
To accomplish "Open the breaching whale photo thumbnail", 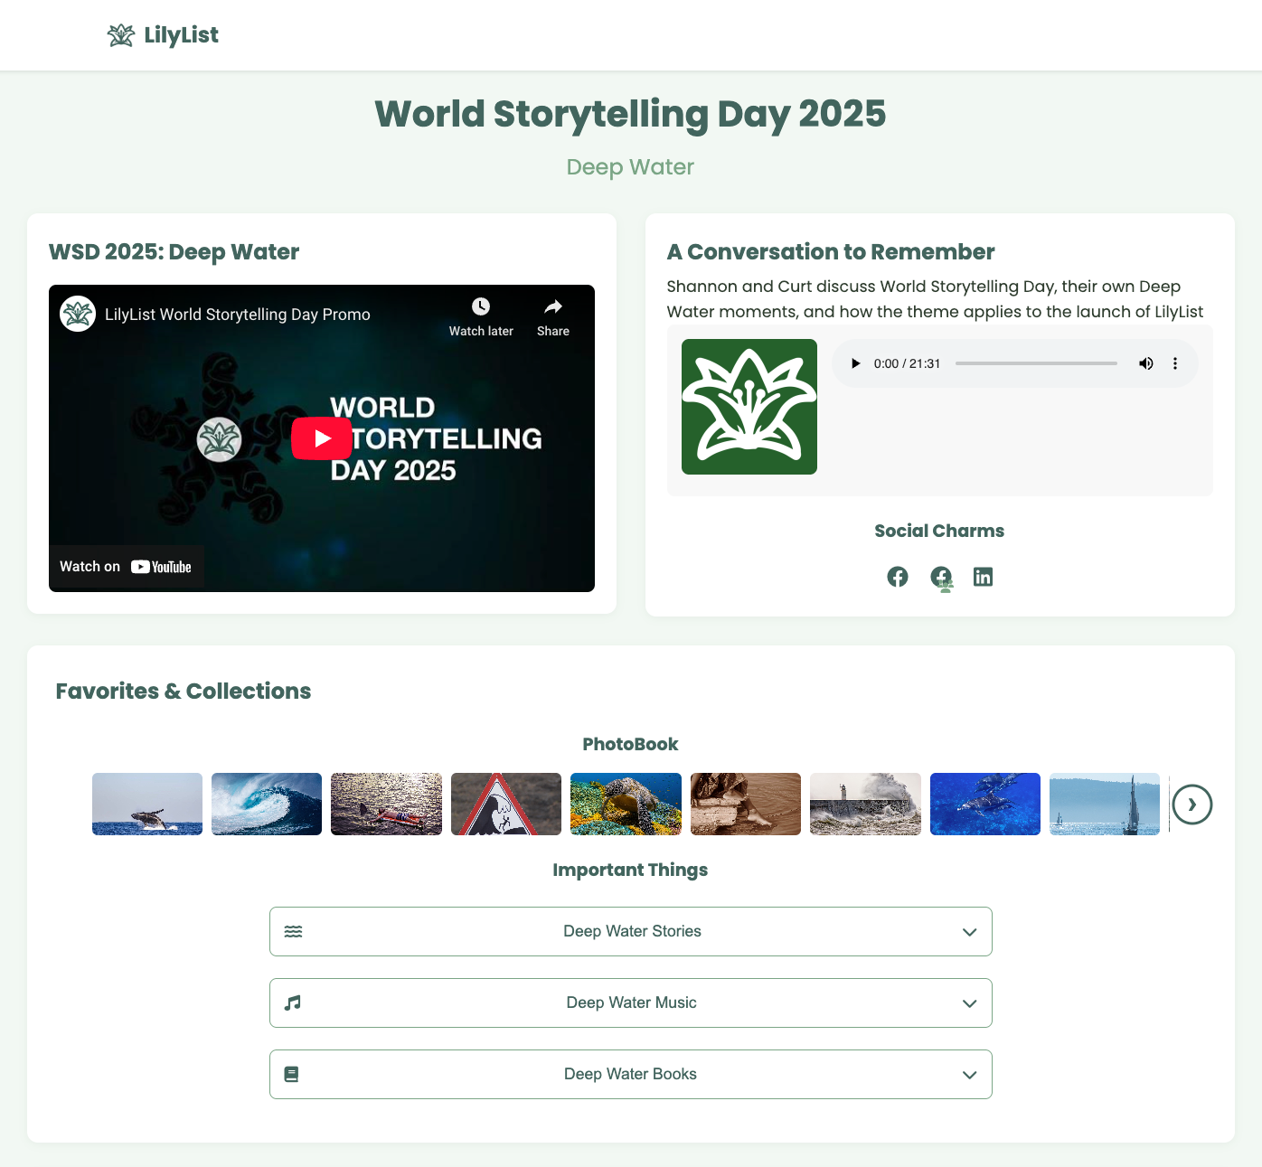I will click(147, 804).
